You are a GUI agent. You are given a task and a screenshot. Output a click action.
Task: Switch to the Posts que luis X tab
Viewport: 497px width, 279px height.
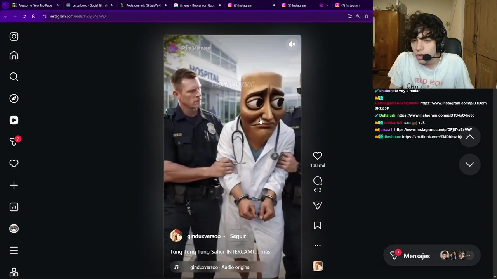[x=143, y=5]
